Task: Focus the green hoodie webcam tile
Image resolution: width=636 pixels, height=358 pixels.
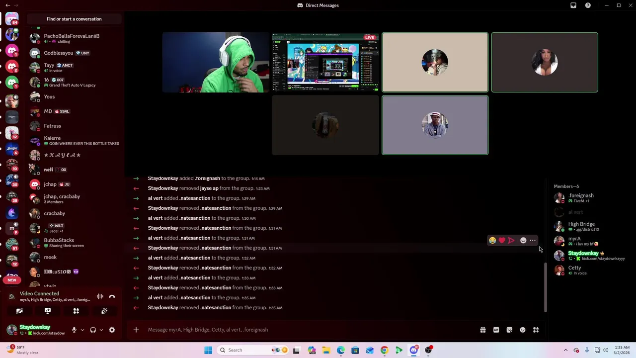Action: [216, 62]
